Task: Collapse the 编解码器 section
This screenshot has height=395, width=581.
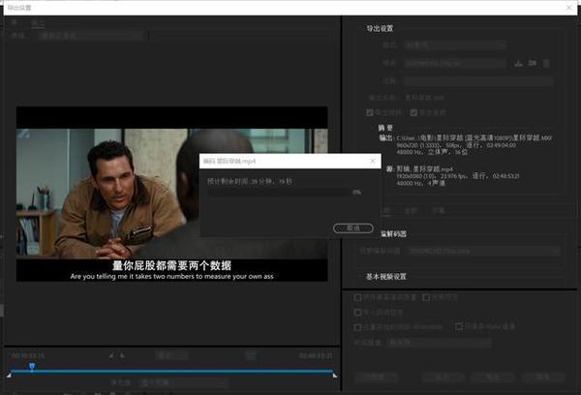Action: pyautogui.click(x=393, y=234)
